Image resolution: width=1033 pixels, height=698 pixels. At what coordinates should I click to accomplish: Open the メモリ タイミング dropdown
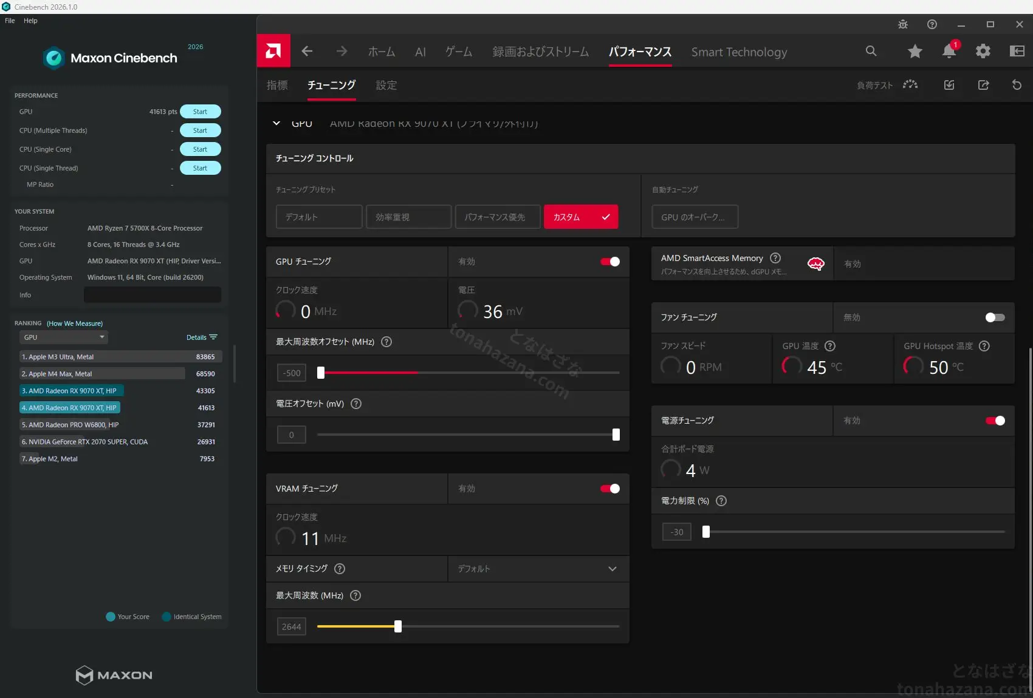pyautogui.click(x=538, y=569)
